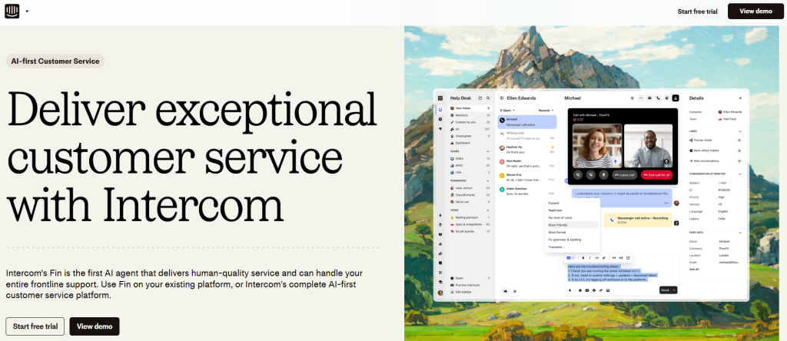Select the EMEA team inbox
The width and height of the screenshot is (787, 341).
(470, 158)
